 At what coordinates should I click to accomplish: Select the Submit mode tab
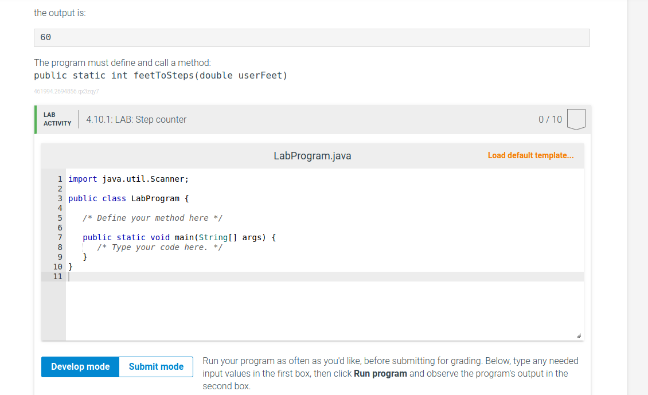155,366
